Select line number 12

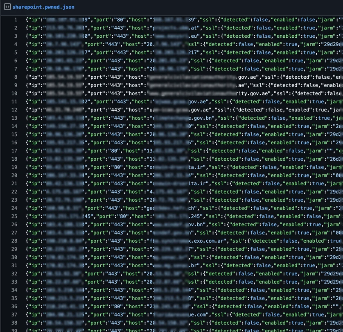click(x=14, y=110)
